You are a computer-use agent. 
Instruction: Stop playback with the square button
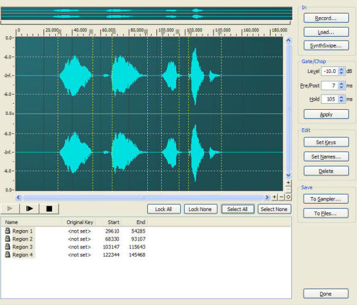49,209
